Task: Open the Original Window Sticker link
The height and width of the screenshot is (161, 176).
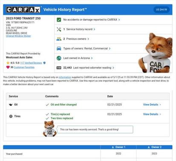Action: click(18, 36)
